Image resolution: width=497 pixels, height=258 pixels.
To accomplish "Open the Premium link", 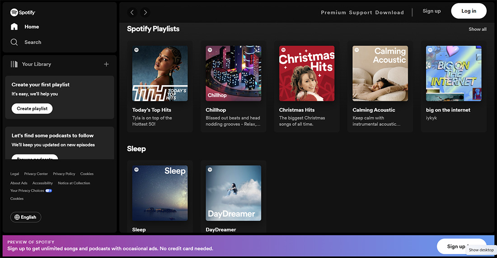I will point(333,12).
